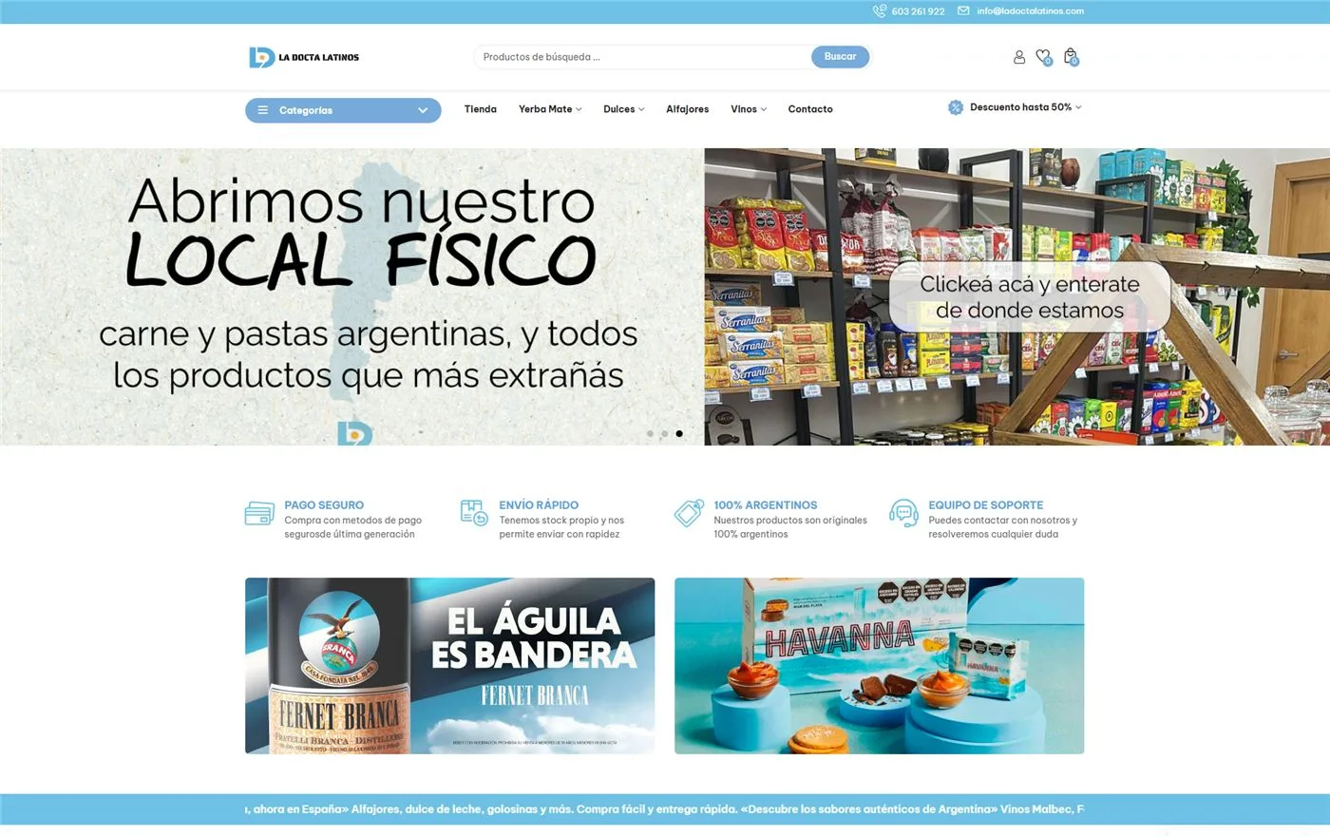
Task: Click the 100% Argentinos tag icon
Action: pyautogui.click(x=689, y=513)
